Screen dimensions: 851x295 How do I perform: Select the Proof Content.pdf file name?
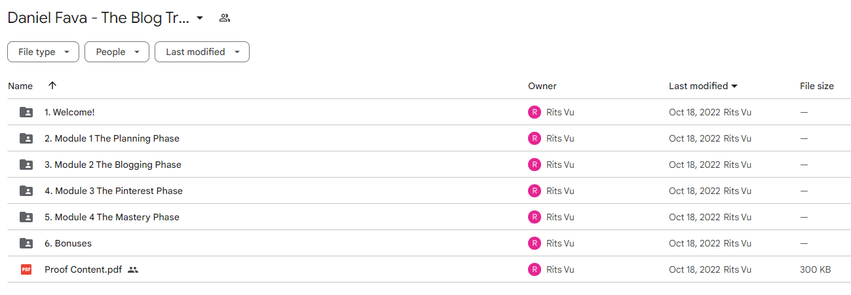tap(83, 269)
